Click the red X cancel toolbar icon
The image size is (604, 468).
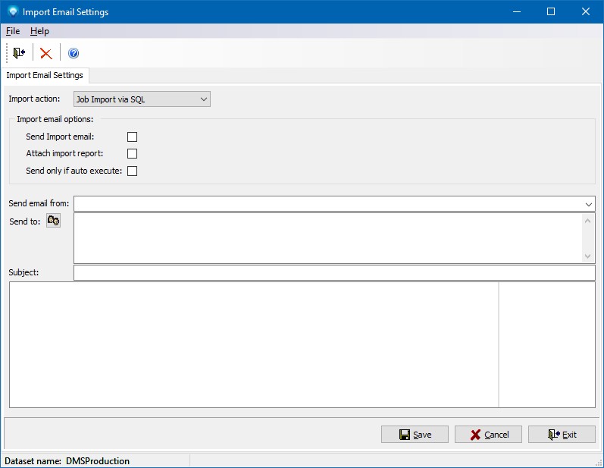[46, 53]
